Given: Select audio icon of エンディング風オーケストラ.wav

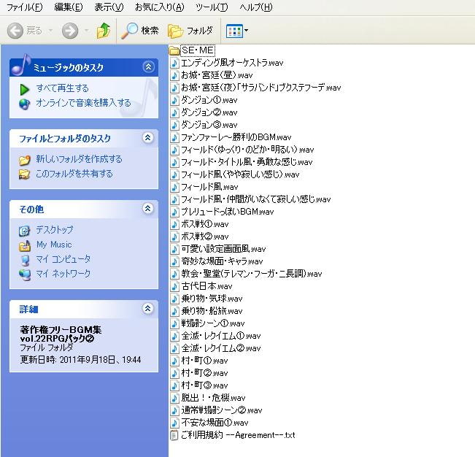Looking at the screenshot, I should tap(174, 63).
